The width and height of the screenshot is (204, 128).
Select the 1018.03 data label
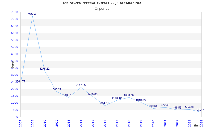click(141, 100)
